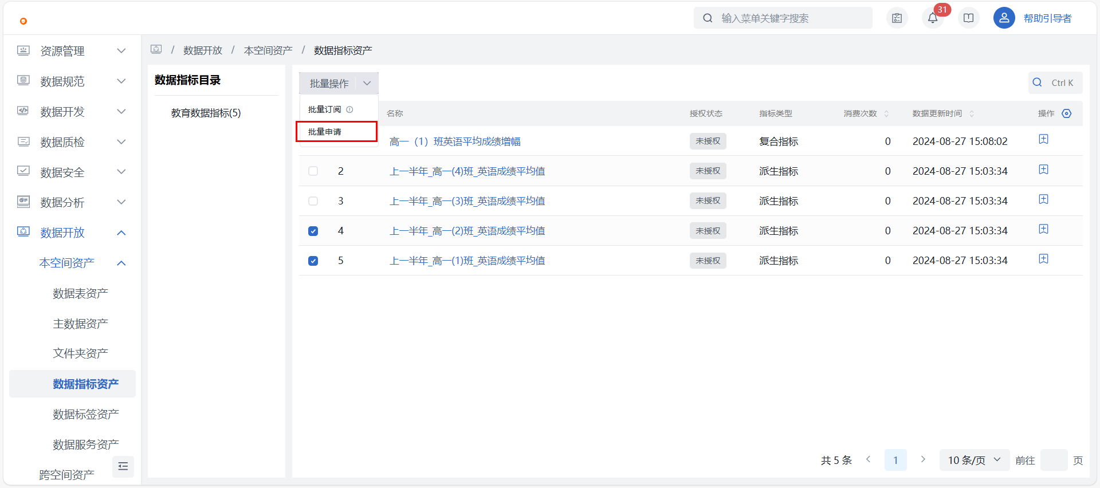The image size is (1100, 488).
Task: Go to 数据开放 breadcrumb
Action: (x=203, y=50)
